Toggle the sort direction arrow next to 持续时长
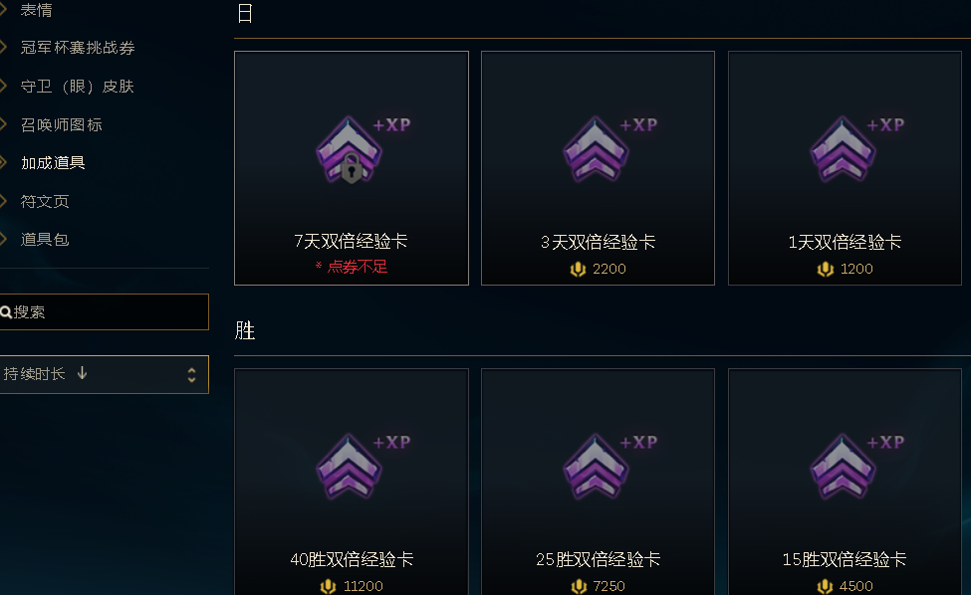971x595 pixels. 82,373
